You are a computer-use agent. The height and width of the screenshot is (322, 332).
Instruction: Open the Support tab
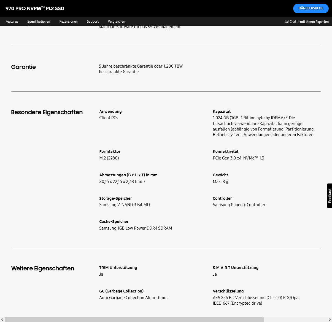[x=93, y=22]
